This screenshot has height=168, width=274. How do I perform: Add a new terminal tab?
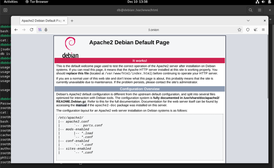[x=5, y=10]
